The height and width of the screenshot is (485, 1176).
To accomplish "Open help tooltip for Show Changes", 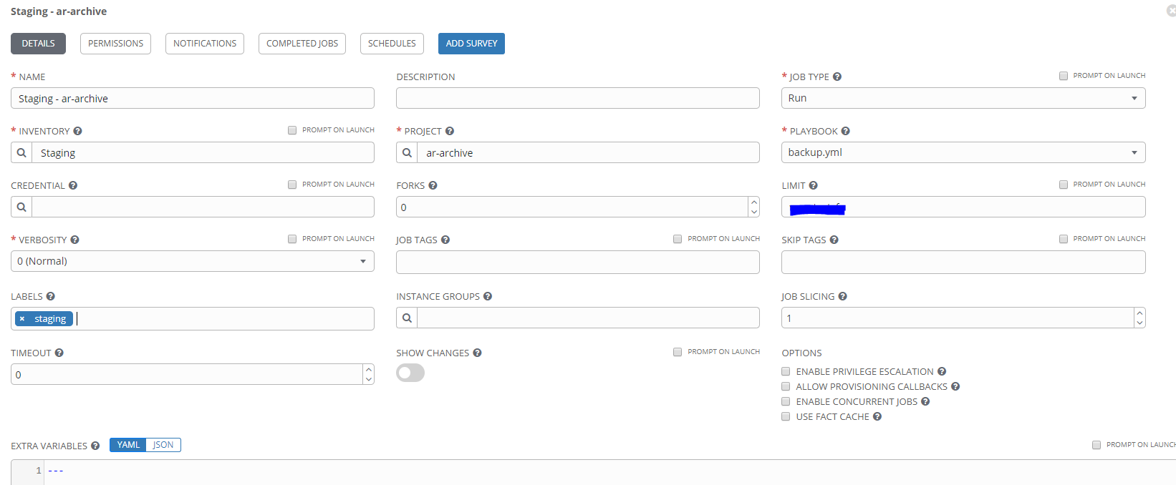I will click(478, 353).
